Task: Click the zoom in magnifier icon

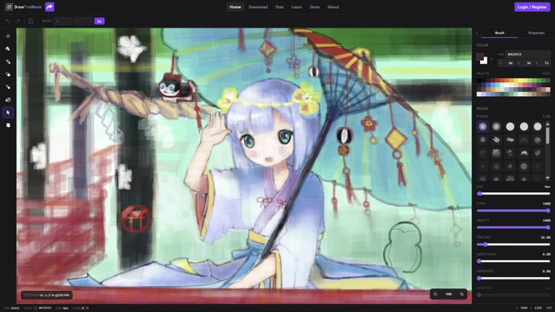Action: pyautogui.click(x=461, y=294)
